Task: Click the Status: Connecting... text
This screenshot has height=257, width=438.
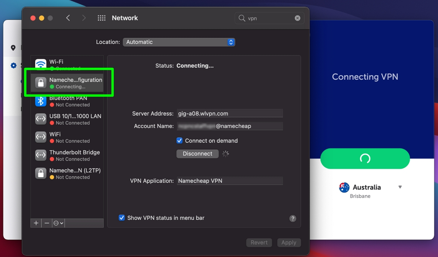Action: tap(184, 66)
